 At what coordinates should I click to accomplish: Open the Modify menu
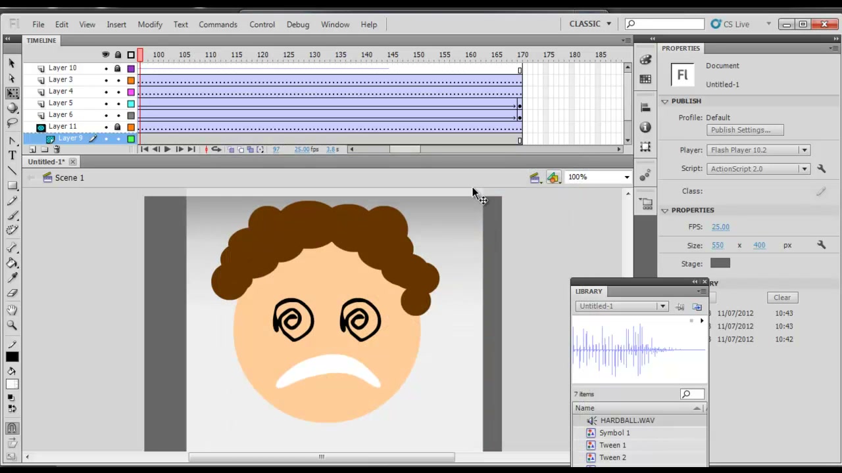150,24
